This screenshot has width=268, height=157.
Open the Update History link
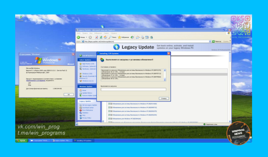87,93
